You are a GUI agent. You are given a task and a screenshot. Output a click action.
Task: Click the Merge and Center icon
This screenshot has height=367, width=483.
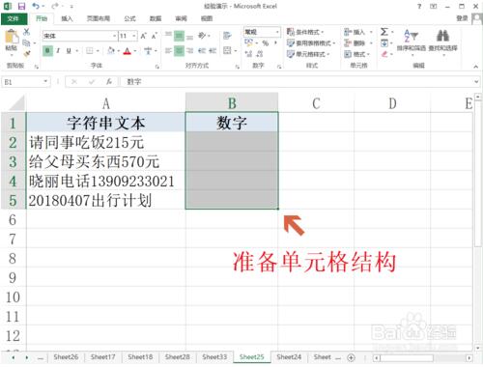tap(227, 50)
